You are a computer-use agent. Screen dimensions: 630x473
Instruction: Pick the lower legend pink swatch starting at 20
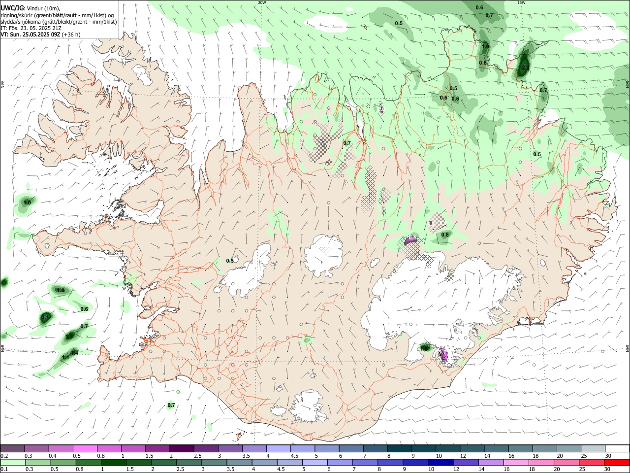pos(567,462)
